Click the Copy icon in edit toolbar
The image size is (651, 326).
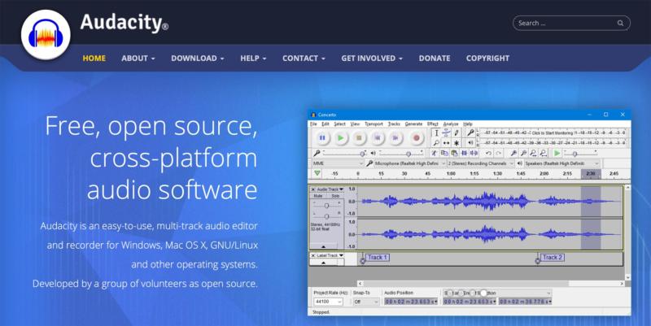pyautogui.click(x=443, y=154)
